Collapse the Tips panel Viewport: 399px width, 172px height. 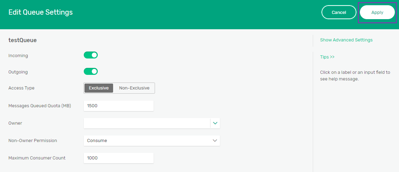point(327,57)
